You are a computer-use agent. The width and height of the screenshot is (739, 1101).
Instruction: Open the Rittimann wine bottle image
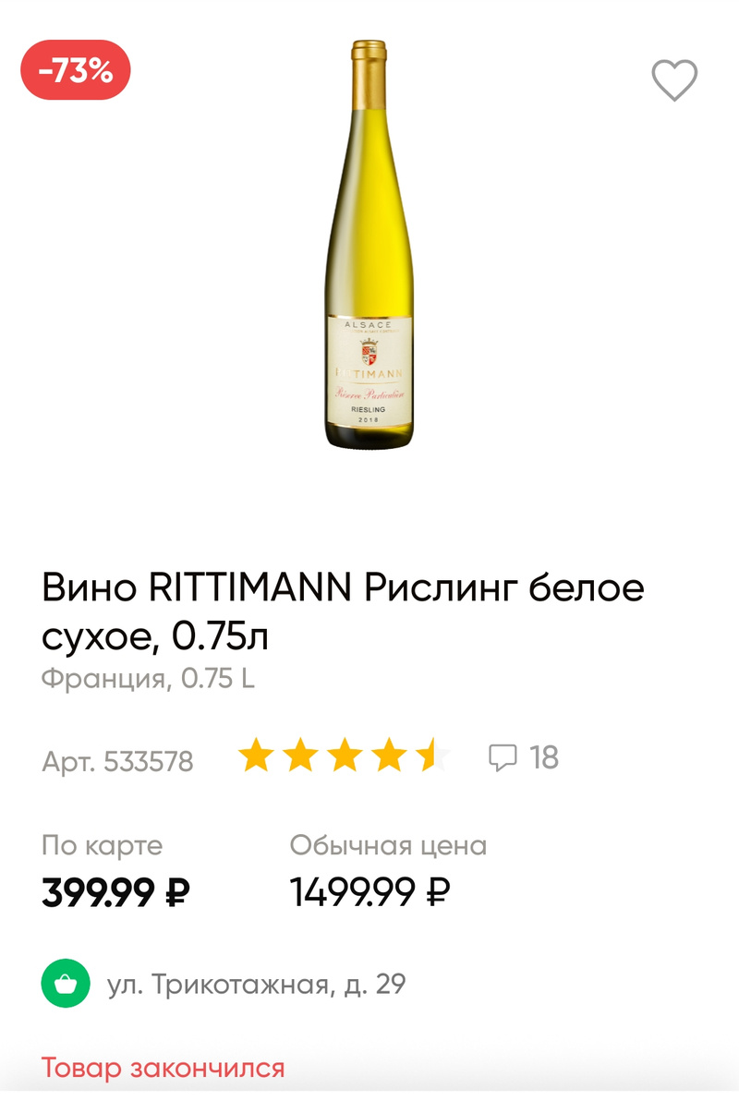[x=369, y=245]
